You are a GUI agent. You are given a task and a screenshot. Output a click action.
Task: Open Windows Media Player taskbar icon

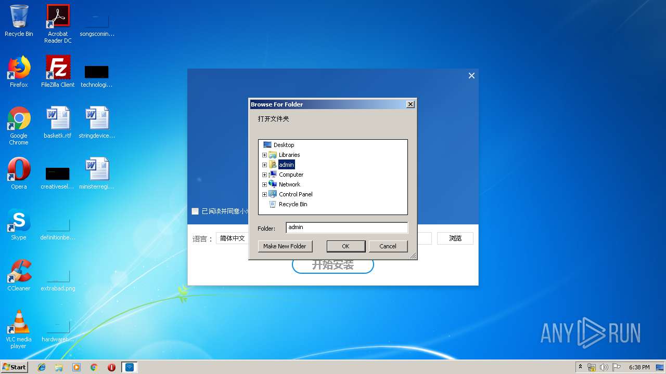pos(76,367)
